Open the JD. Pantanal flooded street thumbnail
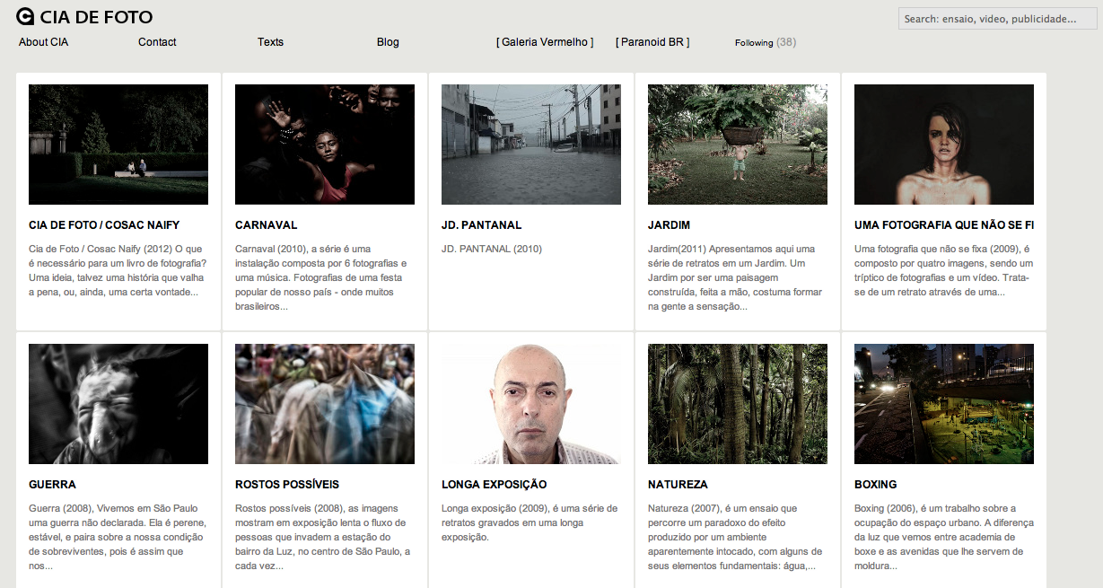This screenshot has width=1103, height=588. 531,145
